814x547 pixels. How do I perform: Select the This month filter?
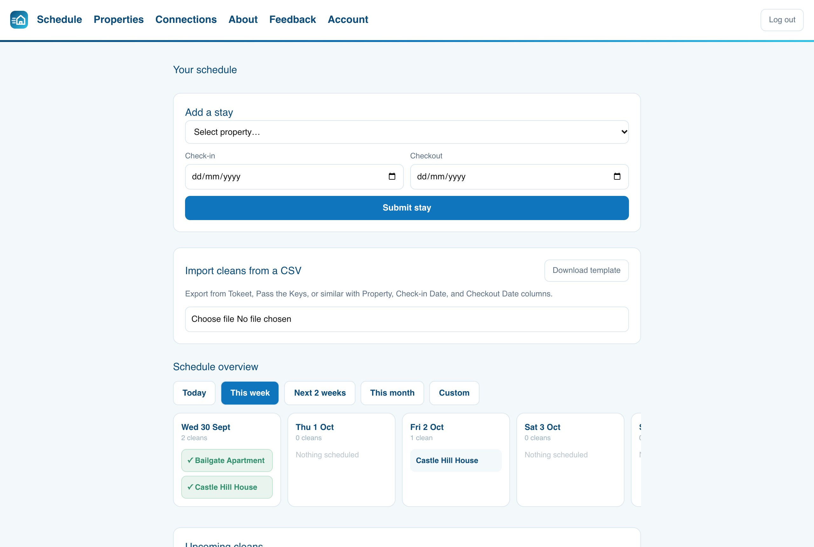pyautogui.click(x=392, y=393)
